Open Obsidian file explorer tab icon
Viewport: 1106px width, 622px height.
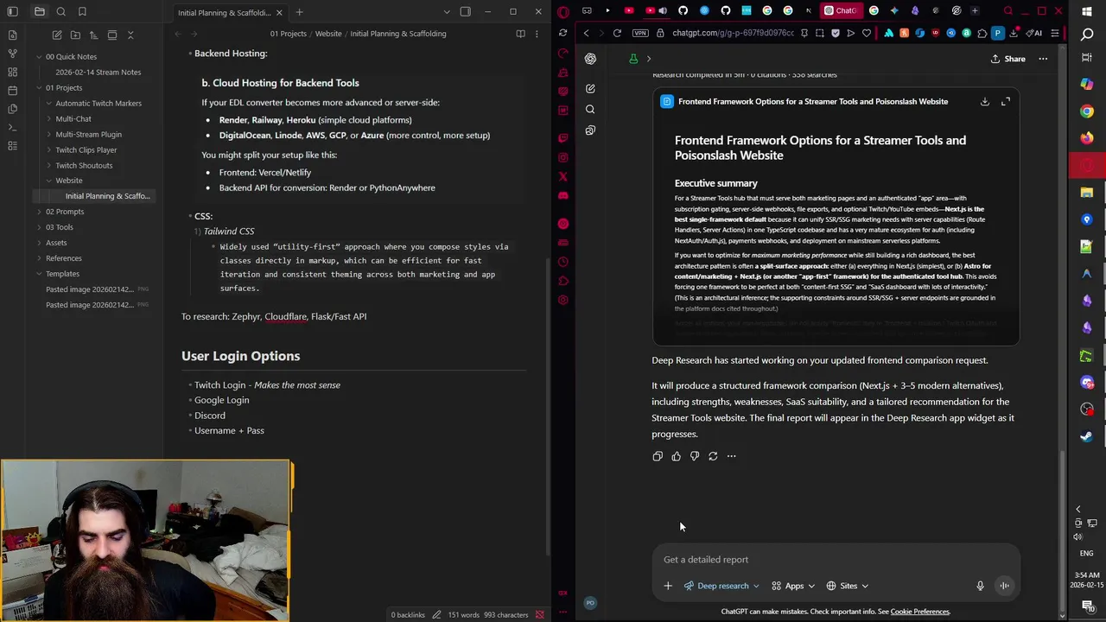40,12
